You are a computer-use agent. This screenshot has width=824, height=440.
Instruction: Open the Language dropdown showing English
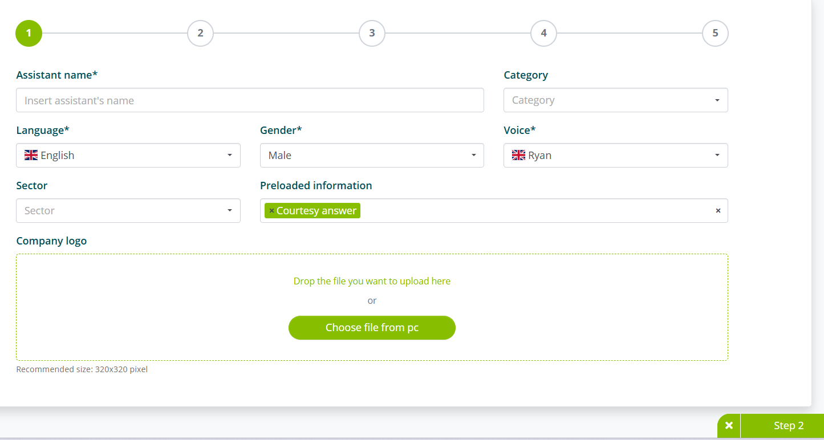tap(128, 155)
